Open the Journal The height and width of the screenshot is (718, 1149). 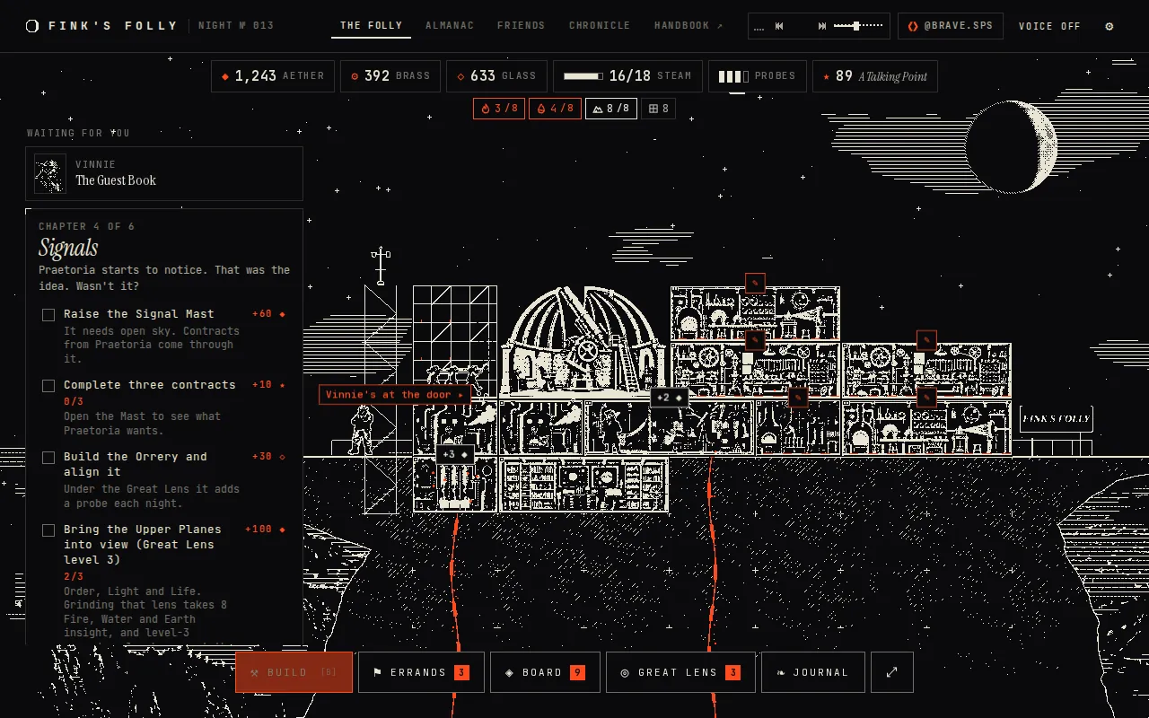pos(813,672)
